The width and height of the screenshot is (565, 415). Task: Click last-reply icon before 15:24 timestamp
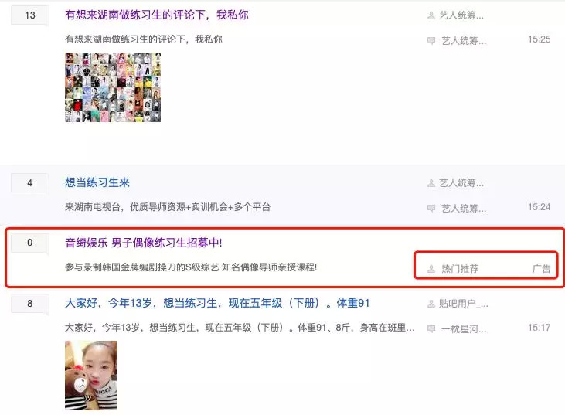pos(431,208)
